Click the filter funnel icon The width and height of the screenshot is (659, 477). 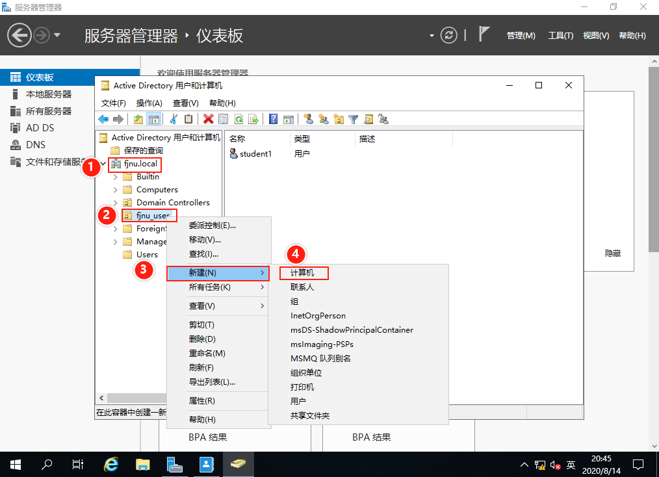point(354,120)
